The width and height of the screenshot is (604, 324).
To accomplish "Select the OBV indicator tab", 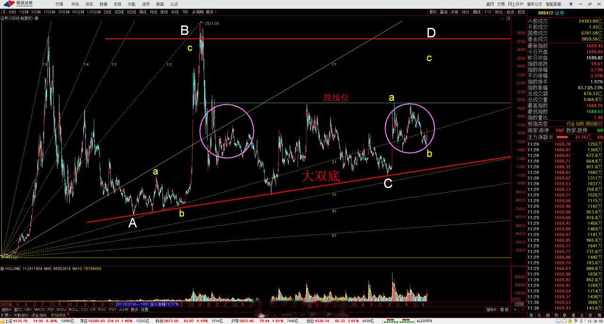I will 28,309.
